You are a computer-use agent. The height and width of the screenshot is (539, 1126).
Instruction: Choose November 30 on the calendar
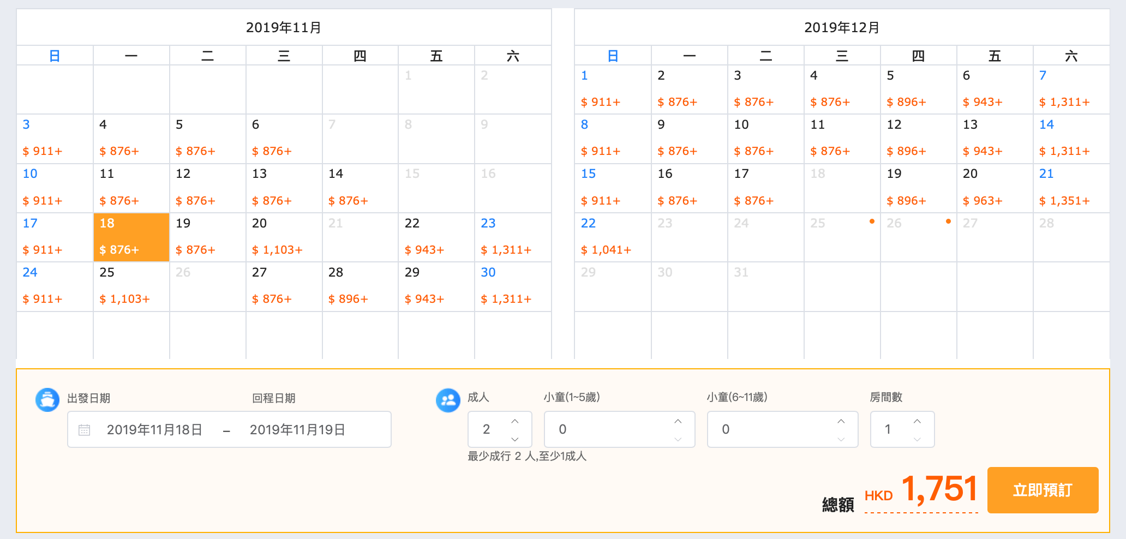click(x=512, y=286)
